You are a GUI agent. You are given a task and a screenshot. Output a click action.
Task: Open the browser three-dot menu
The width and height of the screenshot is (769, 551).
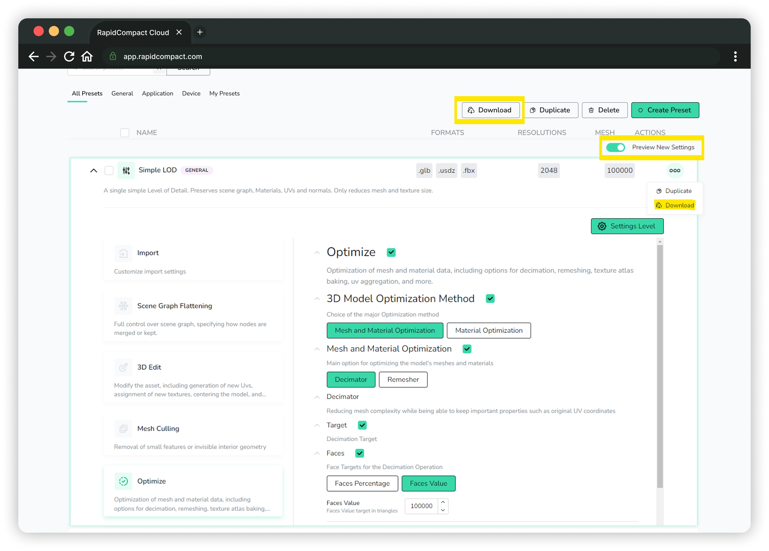click(x=735, y=56)
